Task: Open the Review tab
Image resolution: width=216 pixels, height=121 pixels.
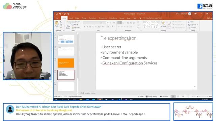Action: point(122,18)
